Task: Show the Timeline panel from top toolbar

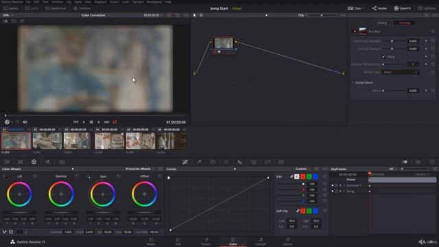Action: [x=82, y=8]
